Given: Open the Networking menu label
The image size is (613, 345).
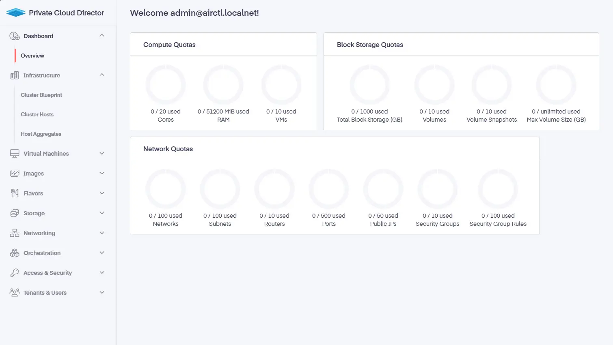Looking at the screenshot, I should [39, 233].
